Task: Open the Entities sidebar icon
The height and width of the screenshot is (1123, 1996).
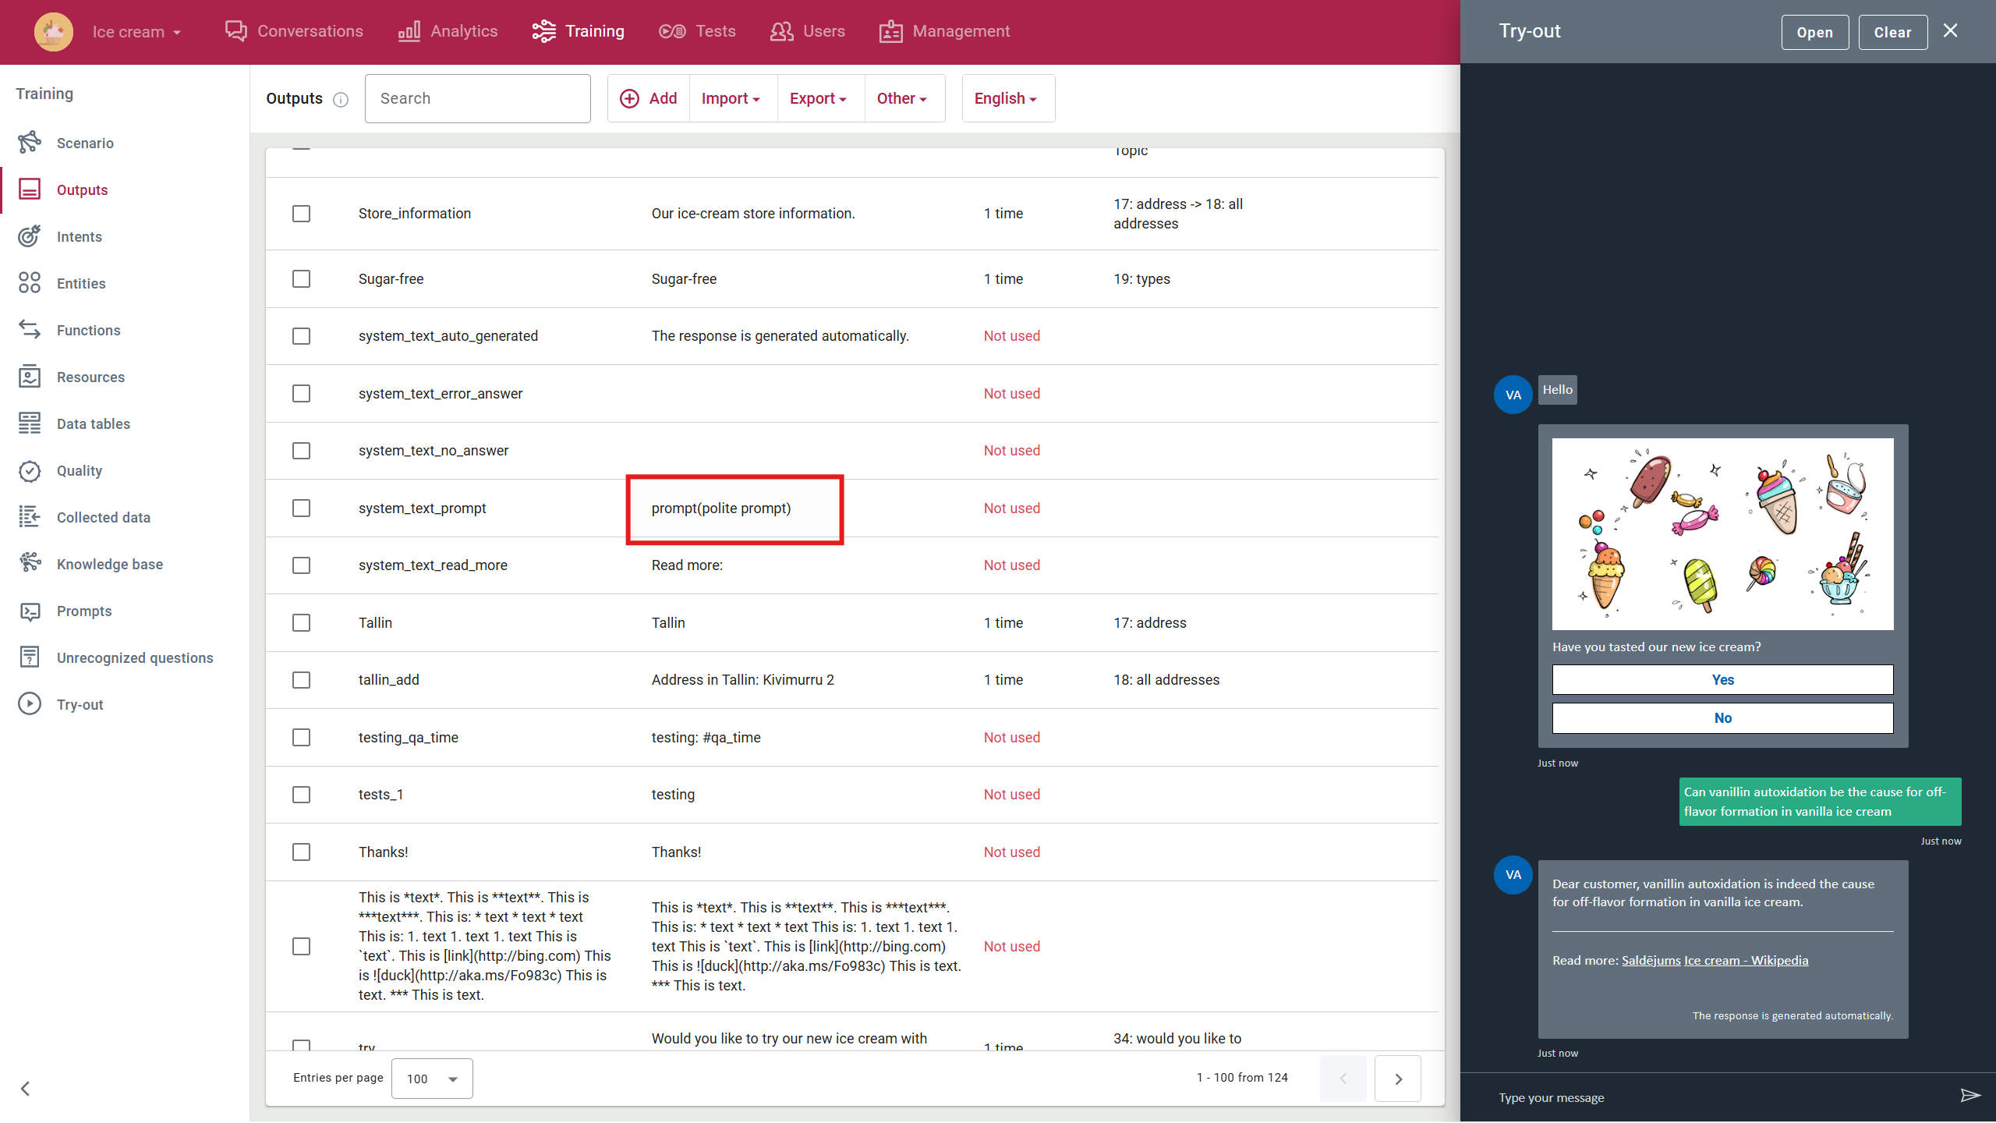Action: [x=30, y=283]
